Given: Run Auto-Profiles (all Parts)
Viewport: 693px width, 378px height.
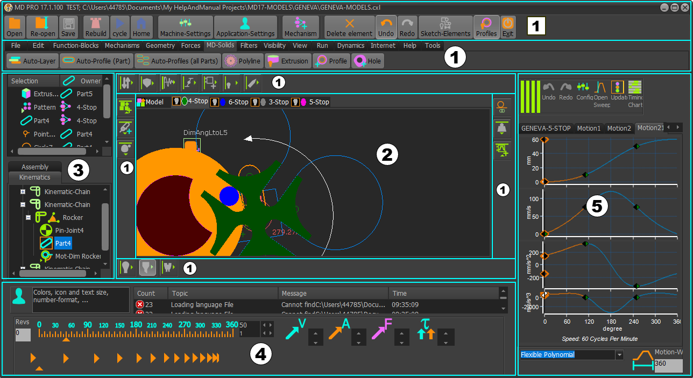Looking at the screenshot, I should point(178,61).
